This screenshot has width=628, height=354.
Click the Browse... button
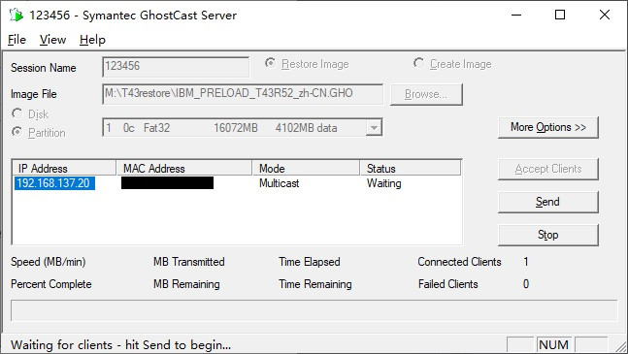(x=426, y=94)
